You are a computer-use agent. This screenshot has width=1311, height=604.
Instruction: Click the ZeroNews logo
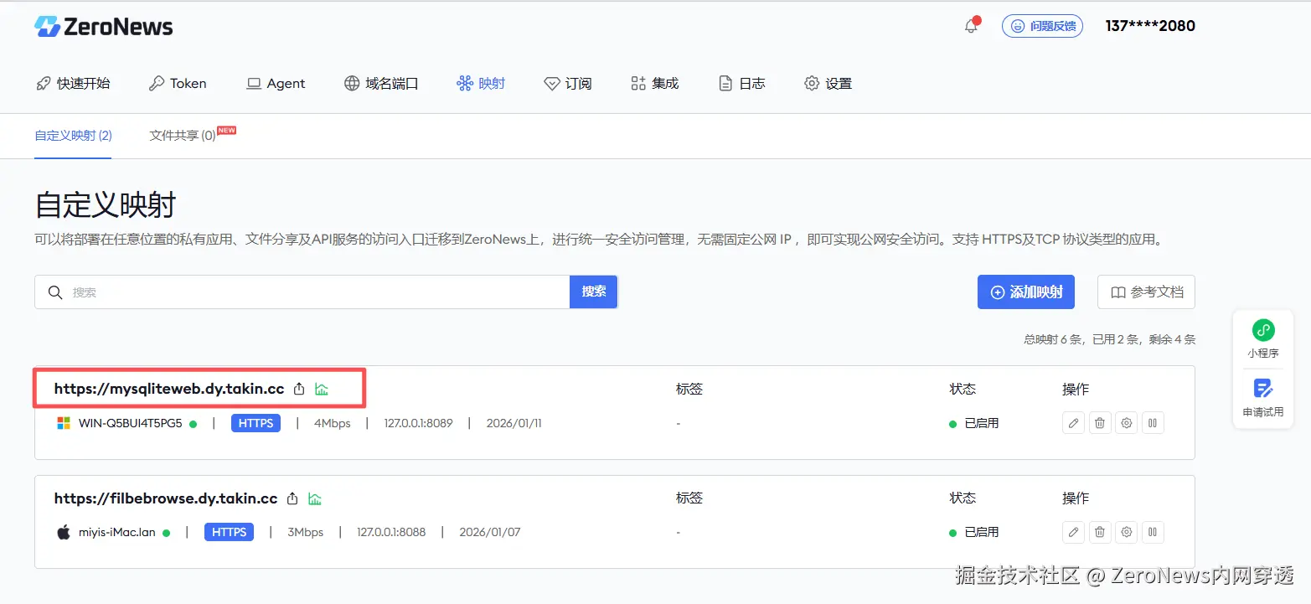pos(104,27)
